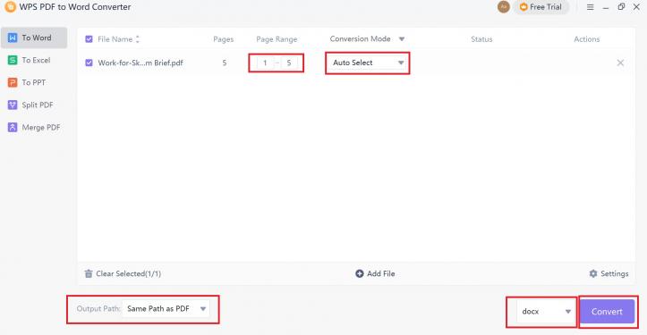Open the hamburger menu icon
The height and width of the screenshot is (335, 647).
click(x=590, y=7)
